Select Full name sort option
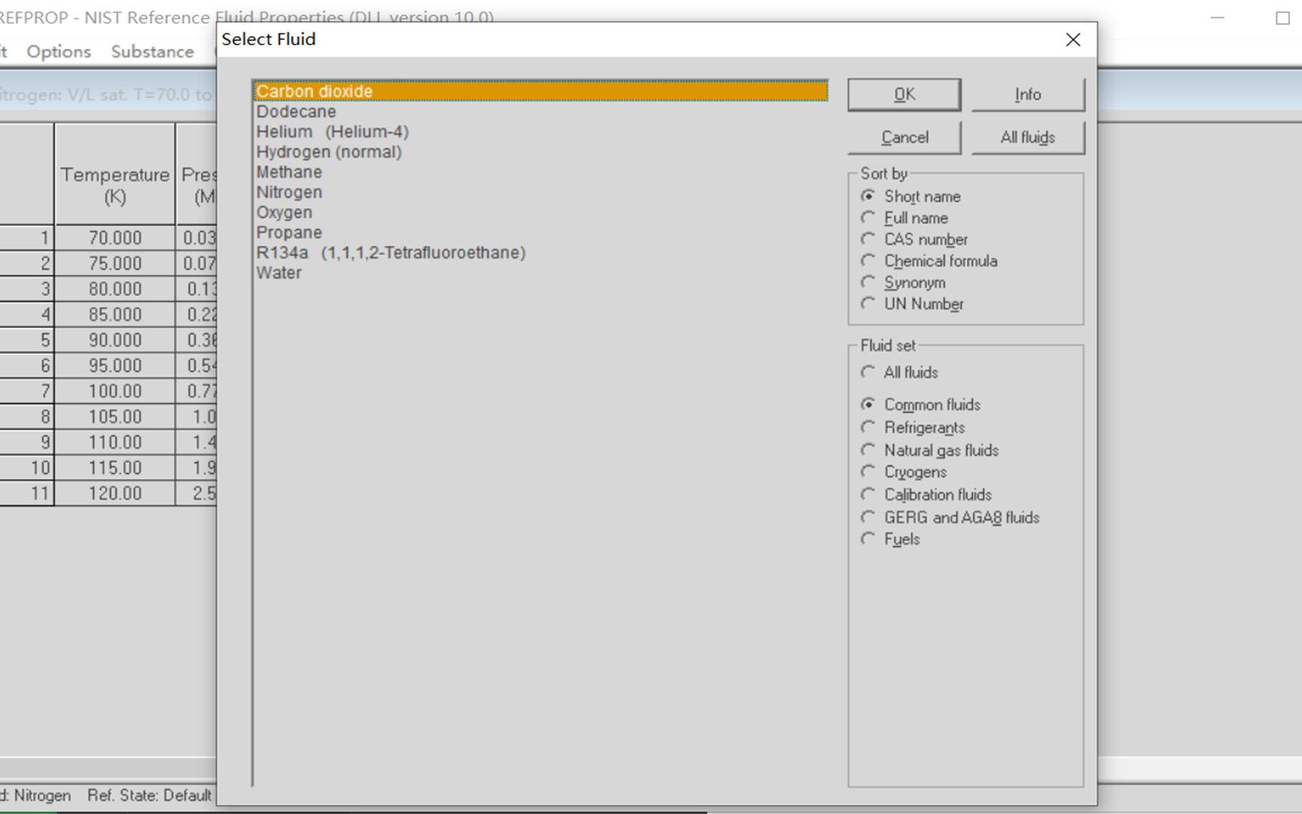1302x814 pixels. [x=904, y=219]
